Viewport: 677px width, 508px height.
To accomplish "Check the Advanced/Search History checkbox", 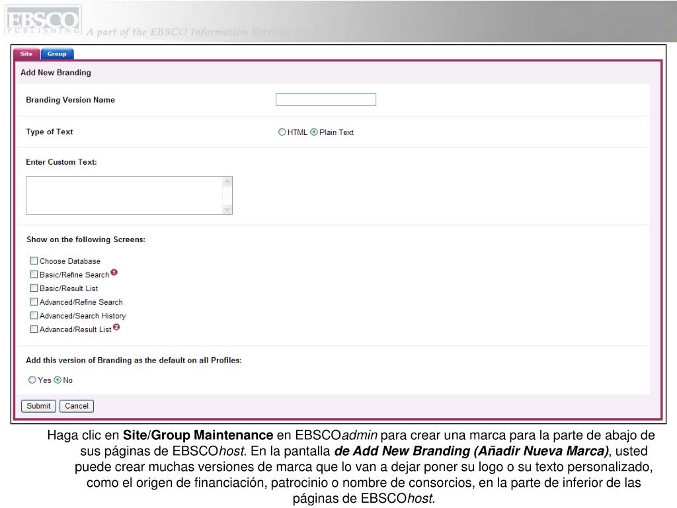I will tap(34, 316).
